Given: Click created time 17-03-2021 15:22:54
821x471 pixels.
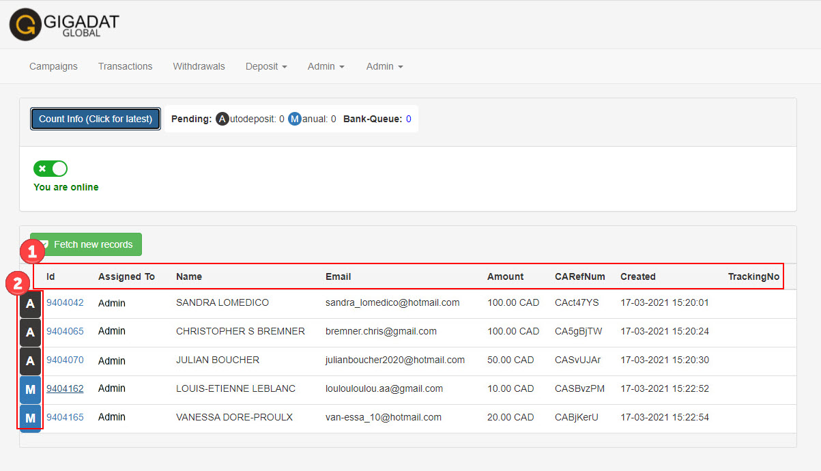Looking at the screenshot, I should [665, 417].
